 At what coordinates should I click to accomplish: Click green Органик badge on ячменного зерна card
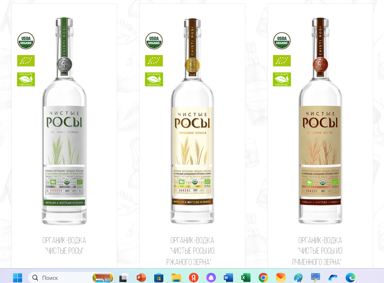pos(282,79)
